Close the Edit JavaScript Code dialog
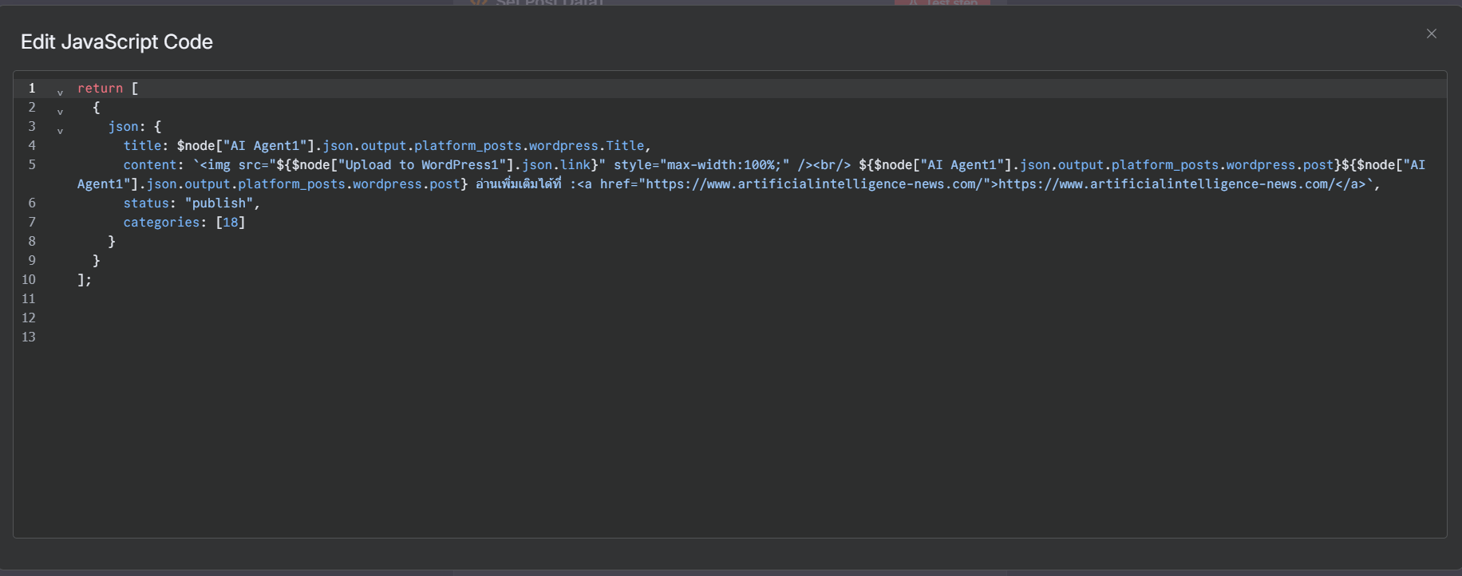Viewport: 1462px width, 576px height. tap(1431, 34)
